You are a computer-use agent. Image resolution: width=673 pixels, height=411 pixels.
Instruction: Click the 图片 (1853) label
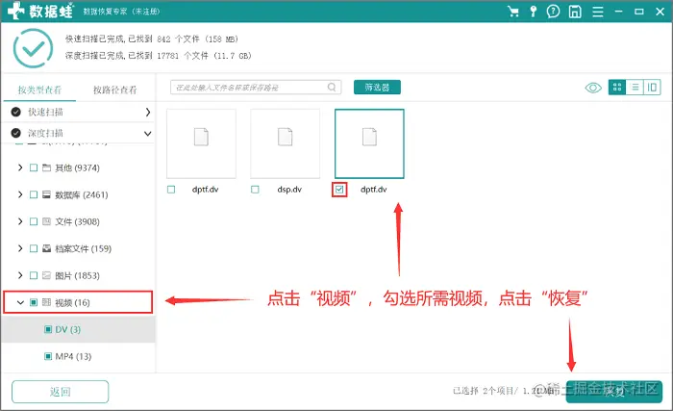(x=77, y=275)
